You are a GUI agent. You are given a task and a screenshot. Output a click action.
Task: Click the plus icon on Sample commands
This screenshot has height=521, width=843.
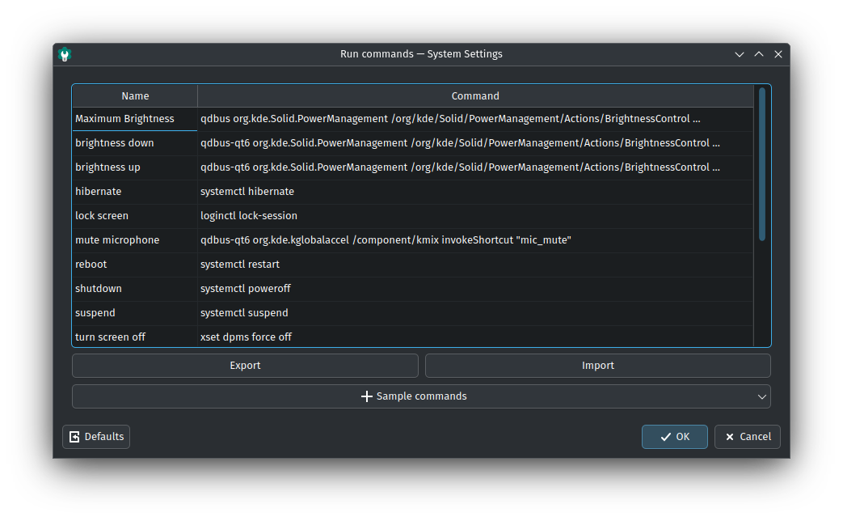[367, 396]
